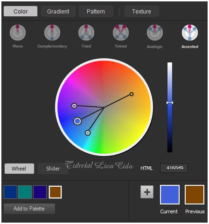
Task: Pick the Tetrad color scheme icon
Action: pos(121,33)
